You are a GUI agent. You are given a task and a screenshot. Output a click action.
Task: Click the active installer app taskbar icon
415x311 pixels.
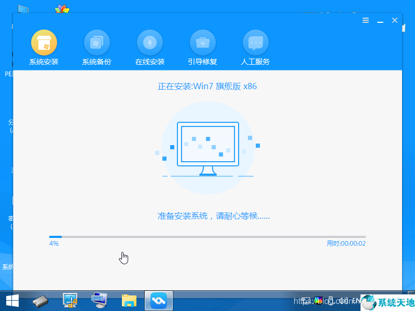pyautogui.click(x=159, y=301)
